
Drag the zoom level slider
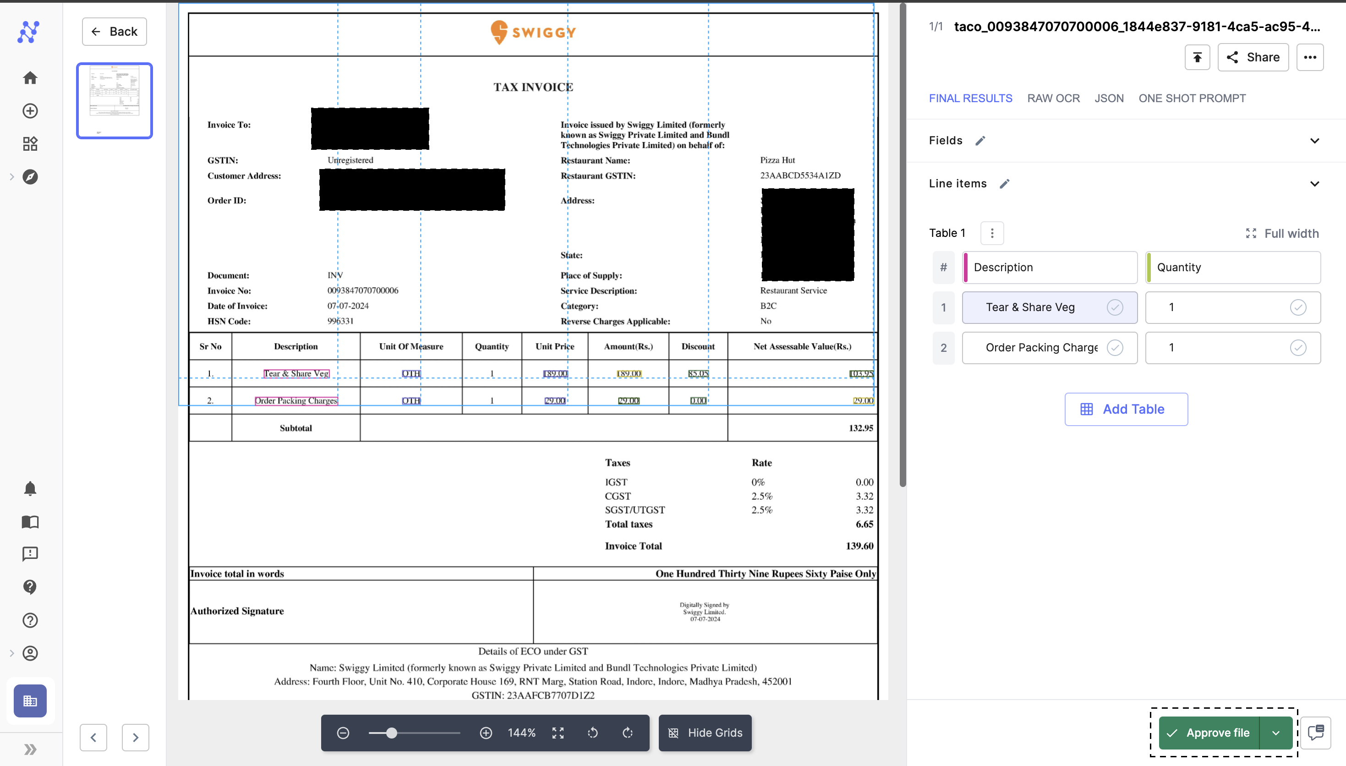pos(390,732)
